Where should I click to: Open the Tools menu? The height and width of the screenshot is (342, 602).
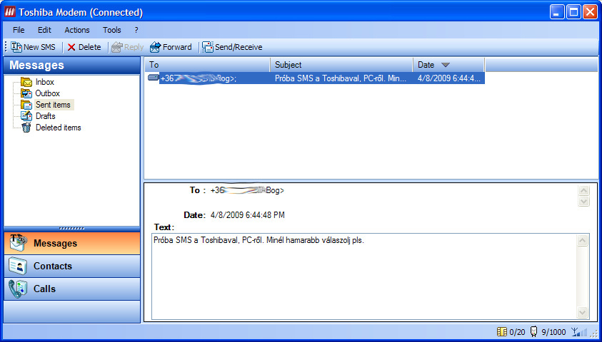(111, 30)
